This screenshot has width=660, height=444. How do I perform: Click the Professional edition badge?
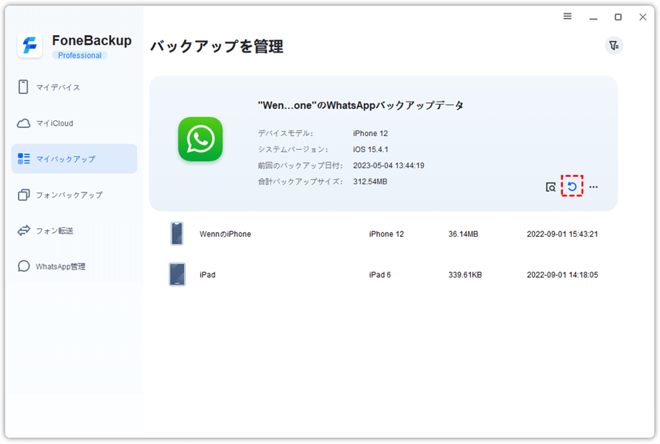pyautogui.click(x=80, y=55)
